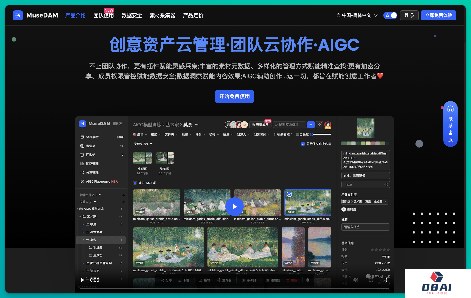Play the video with the center play button

click(x=234, y=207)
